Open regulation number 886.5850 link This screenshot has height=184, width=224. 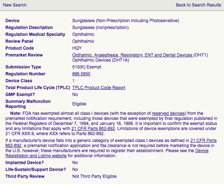(81, 74)
